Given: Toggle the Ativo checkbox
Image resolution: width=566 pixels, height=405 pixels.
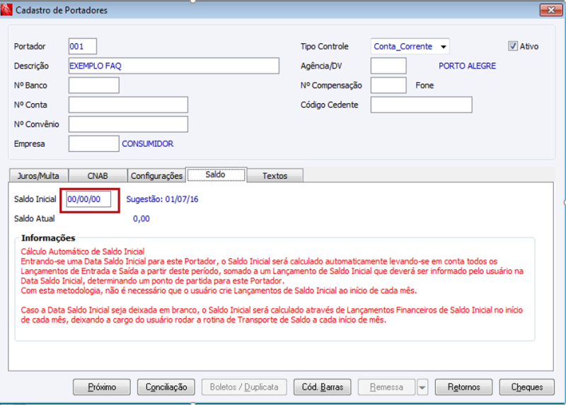Looking at the screenshot, I should click(512, 46).
